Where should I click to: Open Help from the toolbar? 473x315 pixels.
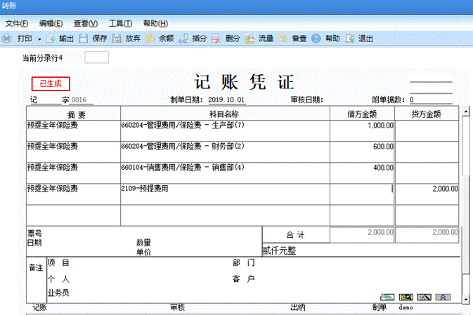pyautogui.click(x=326, y=39)
